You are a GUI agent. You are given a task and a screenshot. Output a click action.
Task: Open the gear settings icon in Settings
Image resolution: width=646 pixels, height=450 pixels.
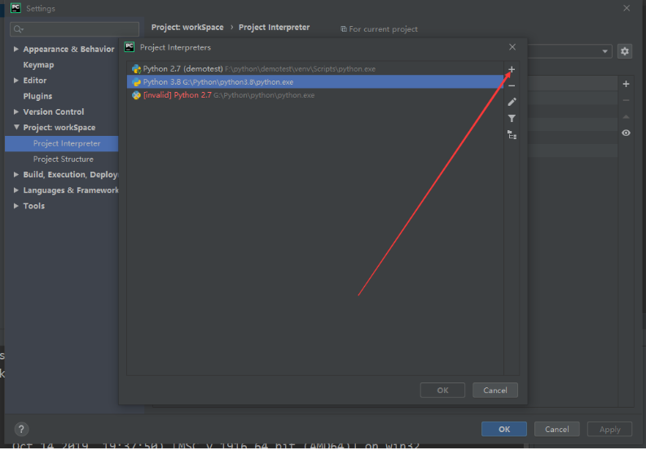point(625,51)
